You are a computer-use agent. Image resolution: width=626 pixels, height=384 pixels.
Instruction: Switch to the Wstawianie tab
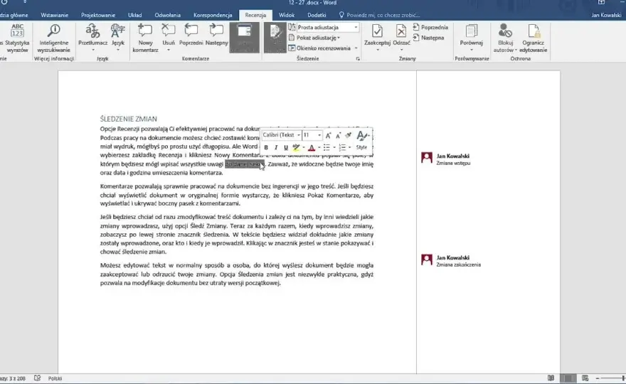[54, 15]
